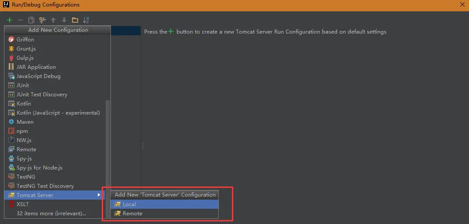Image resolution: width=469 pixels, height=224 pixels.
Task: Click the Griffon icon in the list
Action: click(x=11, y=39)
